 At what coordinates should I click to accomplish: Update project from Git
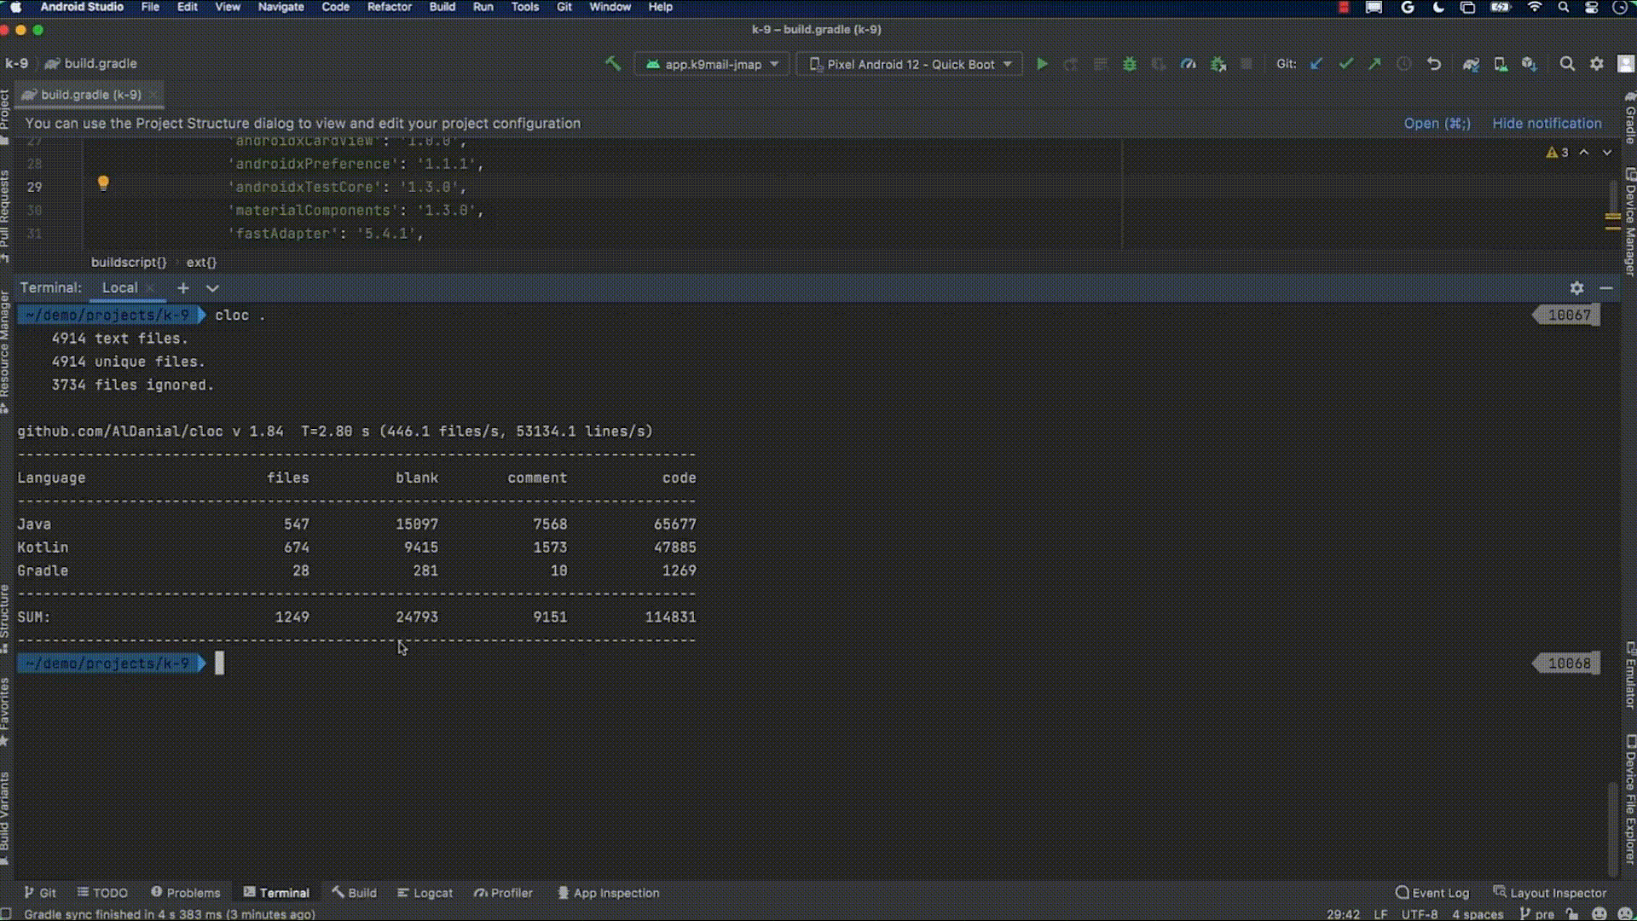[x=1316, y=63]
